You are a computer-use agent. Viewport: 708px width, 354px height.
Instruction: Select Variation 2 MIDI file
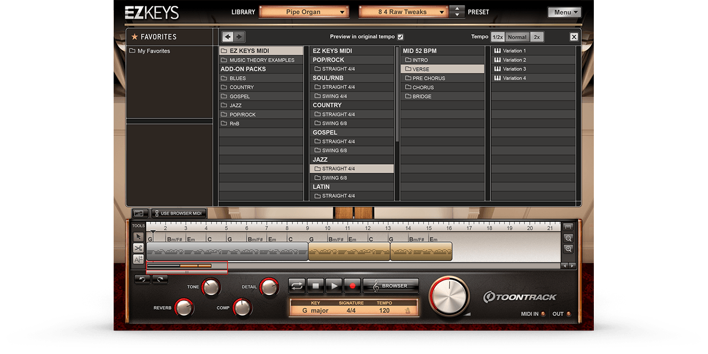pos(533,60)
